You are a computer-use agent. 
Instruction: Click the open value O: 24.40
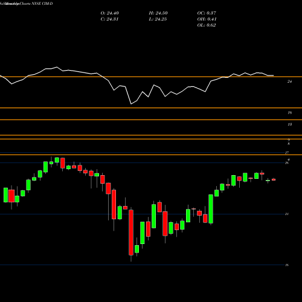click(110, 13)
